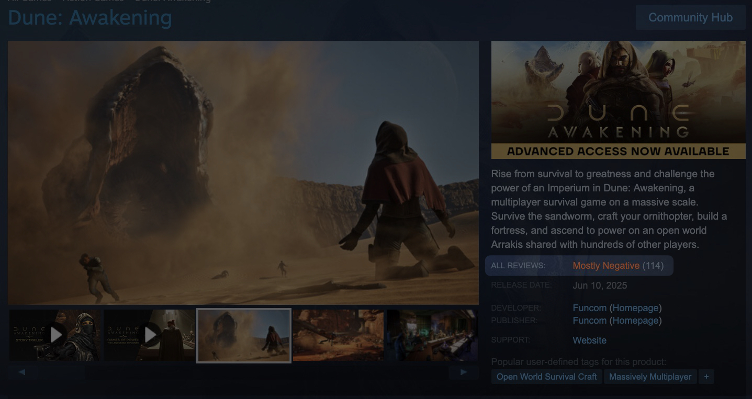This screenshot has height=399, width=752.
Task: Click the Funcom link beside Publisher
Action: point(590,321)
